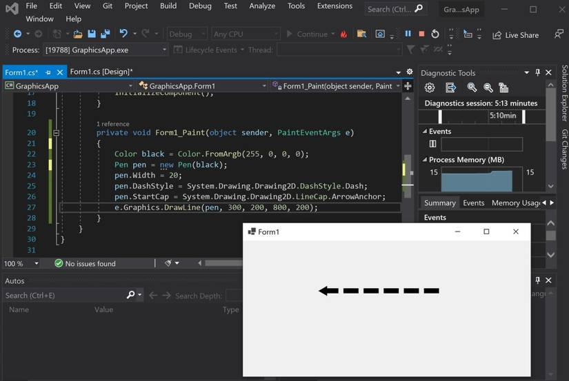This screenshot has height=381, width=569.
Task: Undo the last edit with the toolbar arrow
Action: 123,34
